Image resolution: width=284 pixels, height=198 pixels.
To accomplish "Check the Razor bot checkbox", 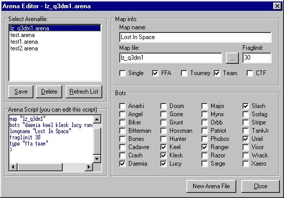I will tap(205, 155).
